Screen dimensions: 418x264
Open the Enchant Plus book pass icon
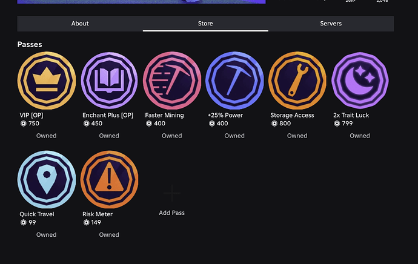click(109, 80)
